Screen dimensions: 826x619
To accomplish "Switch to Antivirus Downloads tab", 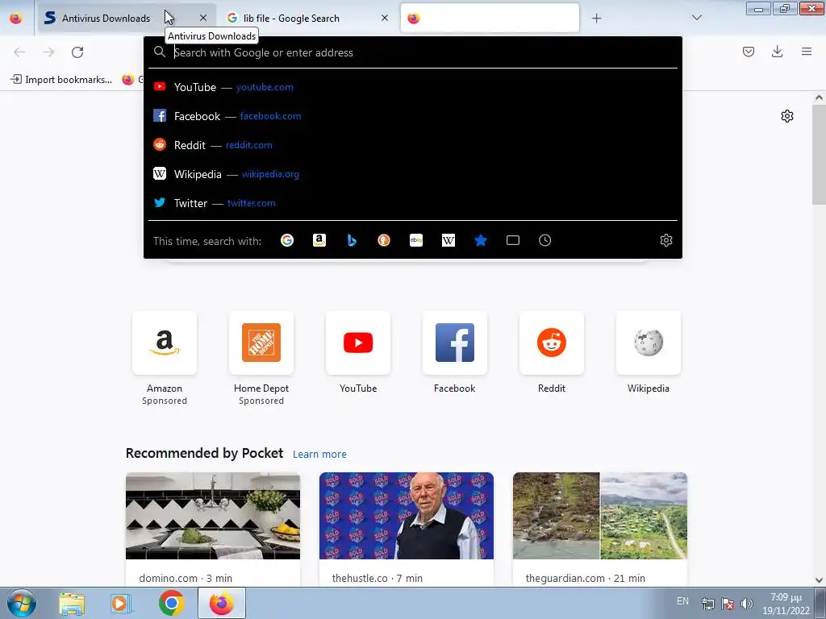I will [x=127, y=18].
